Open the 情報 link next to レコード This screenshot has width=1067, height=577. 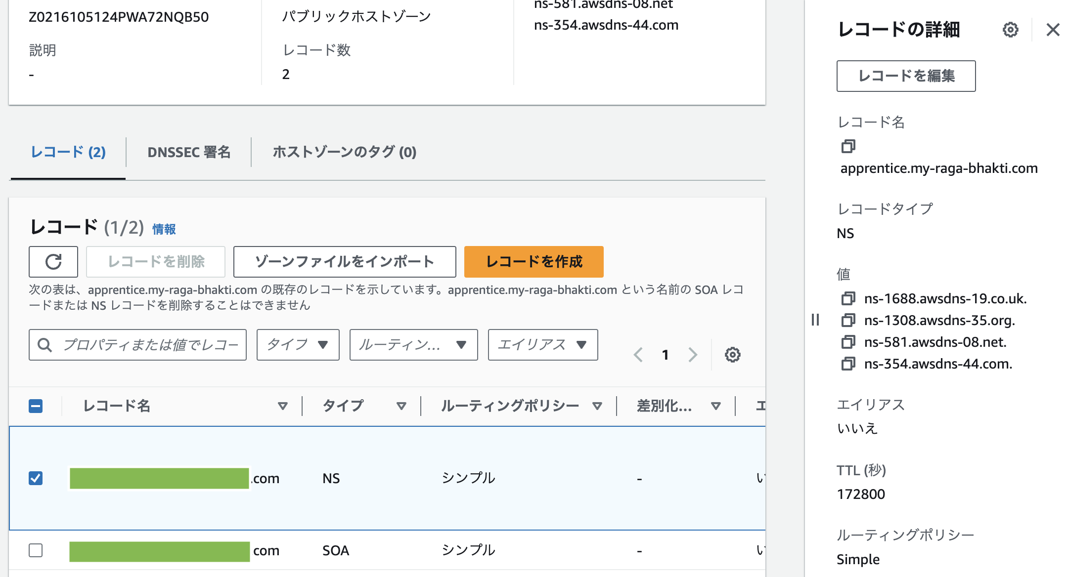[164, 229]
